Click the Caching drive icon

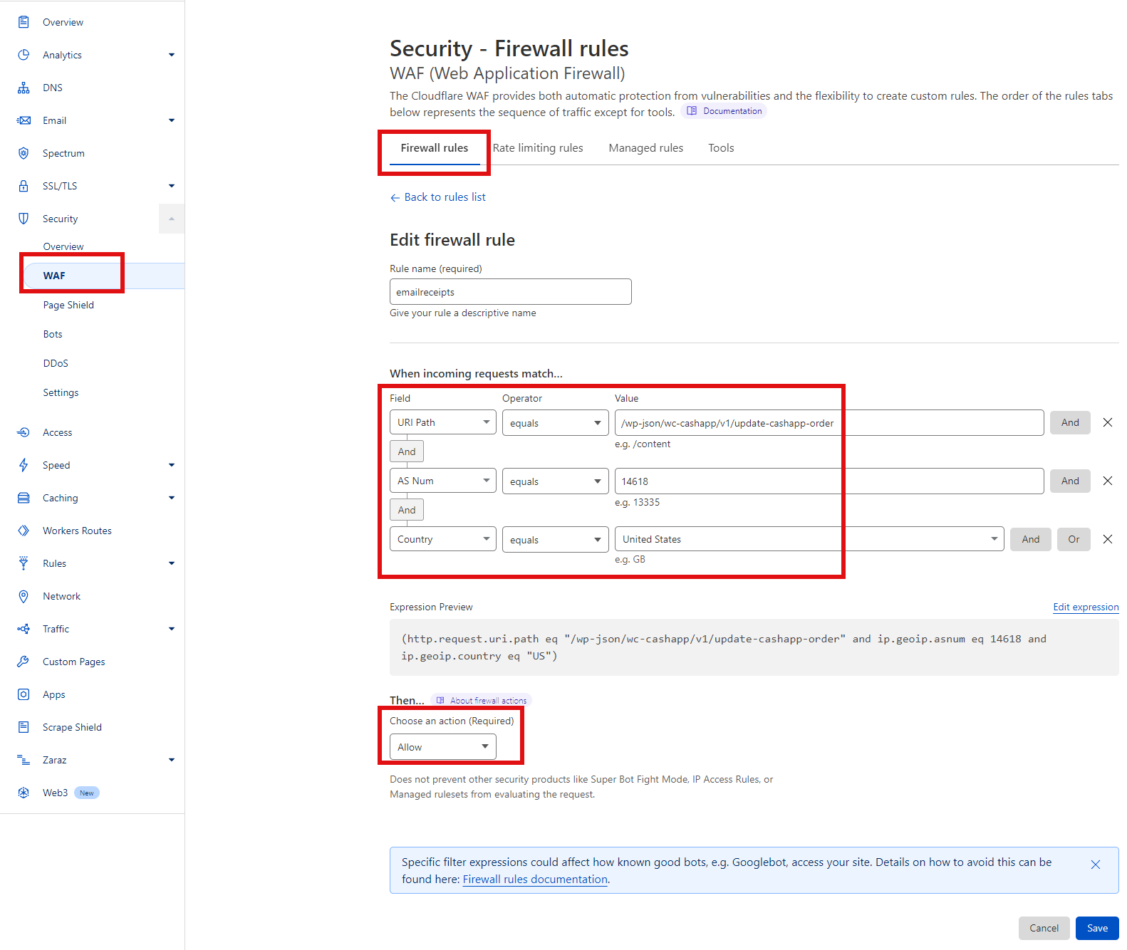pos(24,498)
